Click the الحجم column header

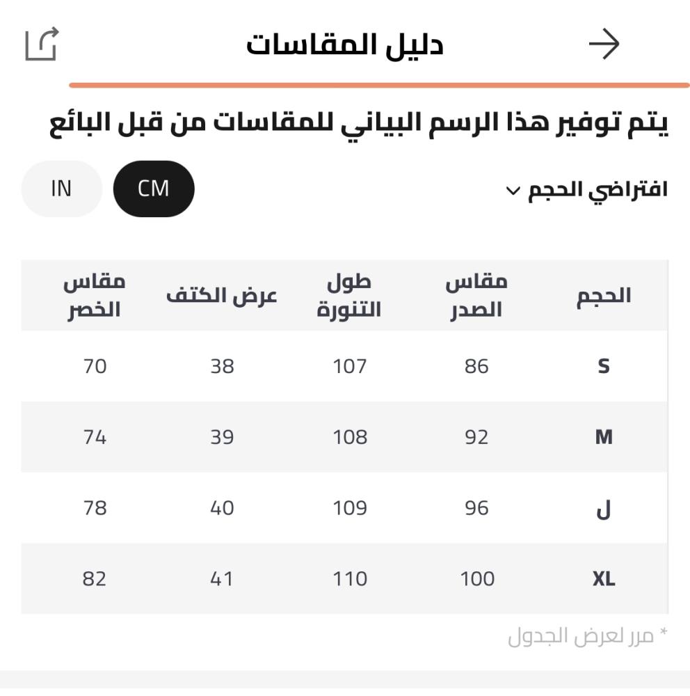(603, 296)
